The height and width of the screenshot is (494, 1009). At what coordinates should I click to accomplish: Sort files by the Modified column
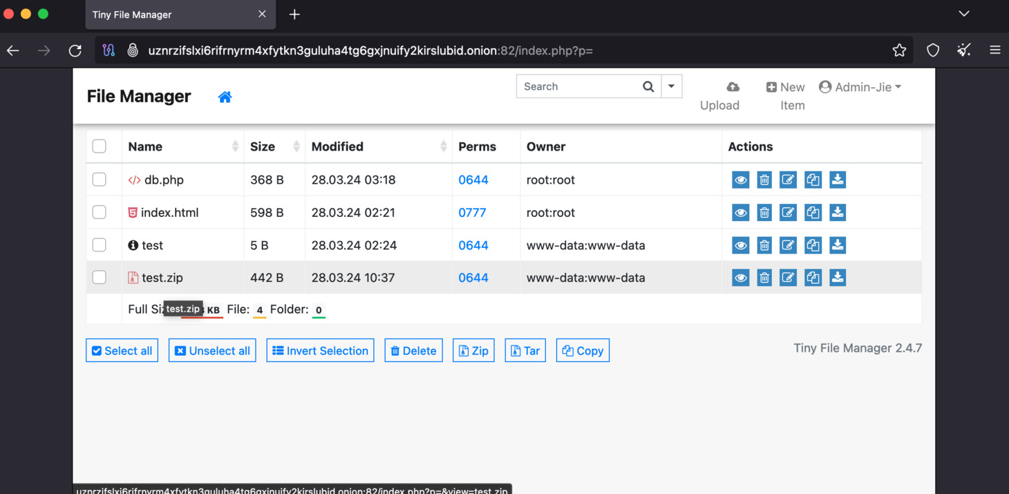[x=379, y=146]
